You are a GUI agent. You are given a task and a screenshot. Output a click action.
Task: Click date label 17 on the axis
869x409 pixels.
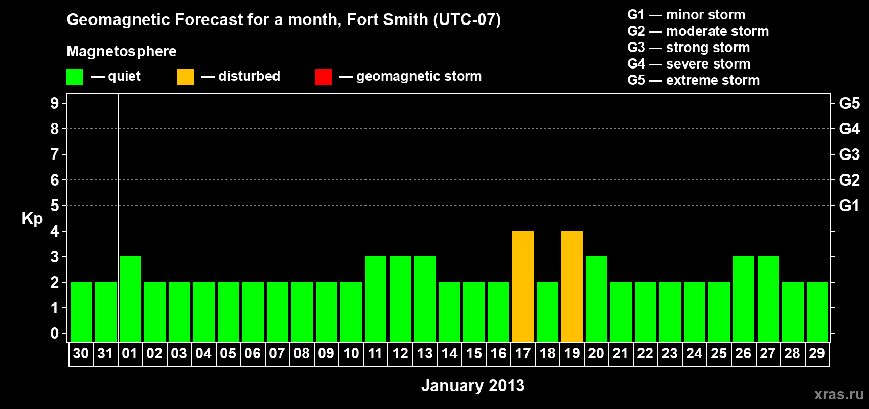coord(522,353)
